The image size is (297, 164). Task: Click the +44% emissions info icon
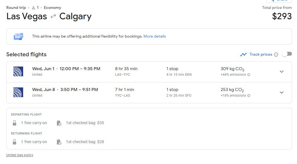[x=249, y=75]
